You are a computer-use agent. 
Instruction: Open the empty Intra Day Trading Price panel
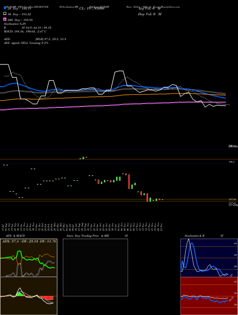point(95,267)
